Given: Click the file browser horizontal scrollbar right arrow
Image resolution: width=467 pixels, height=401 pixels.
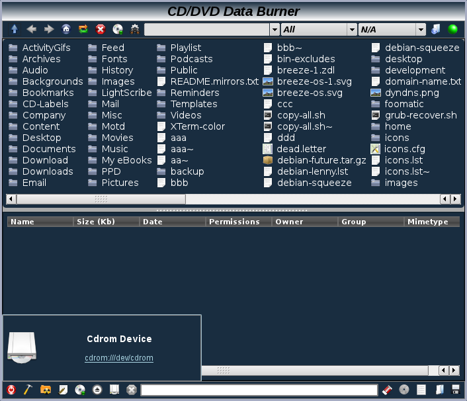Looking at the screenshot, I should [455, 199].
